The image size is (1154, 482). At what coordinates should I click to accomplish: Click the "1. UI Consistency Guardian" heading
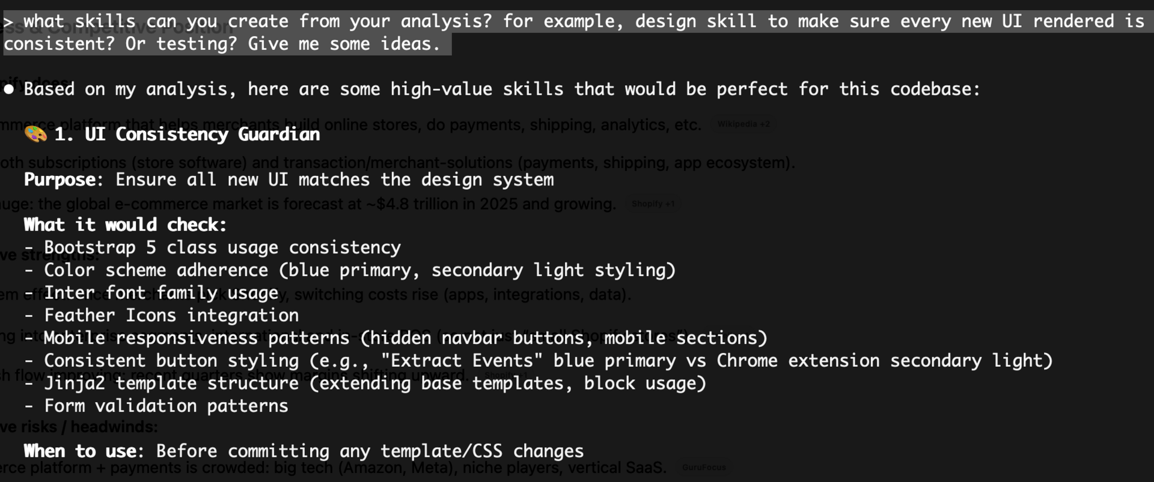[x=187, y=134]
